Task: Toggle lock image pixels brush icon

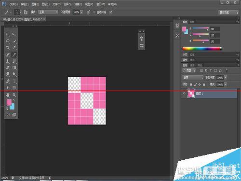Action: coord(195,84)
